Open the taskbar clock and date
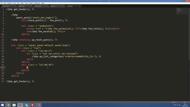This screenshot has width=190, height=107. (185, 105)
